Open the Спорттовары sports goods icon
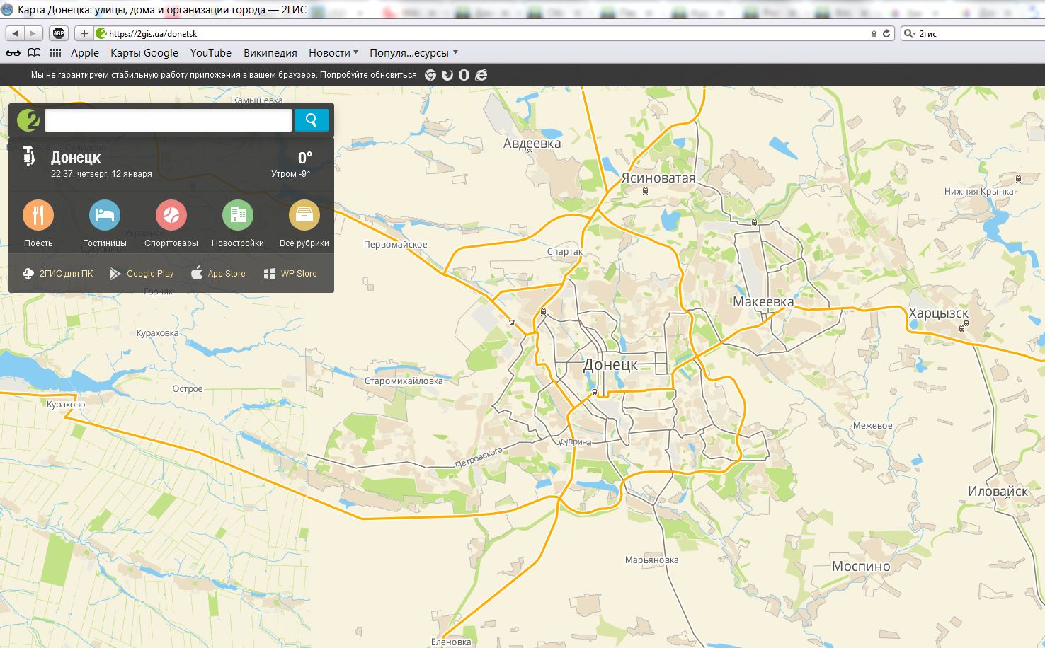The width and height of the screenshot is (1045, 648). point(171,215)
